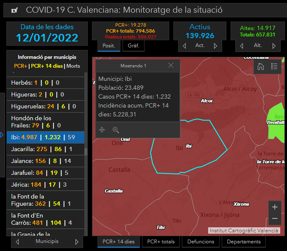
Task: Select the Herbés municipality row
Action: point(45,83)
